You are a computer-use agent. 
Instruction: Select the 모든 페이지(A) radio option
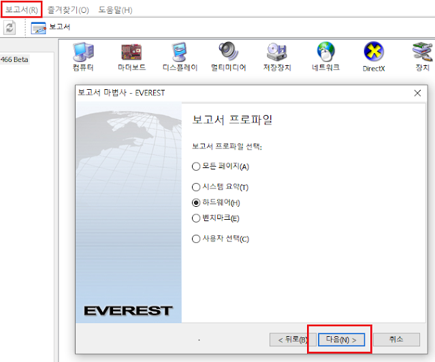(221, 166)
